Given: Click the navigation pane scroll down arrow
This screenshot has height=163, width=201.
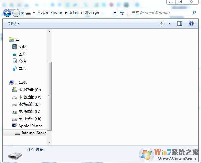Looking at the screenshot, I should 49,142.
